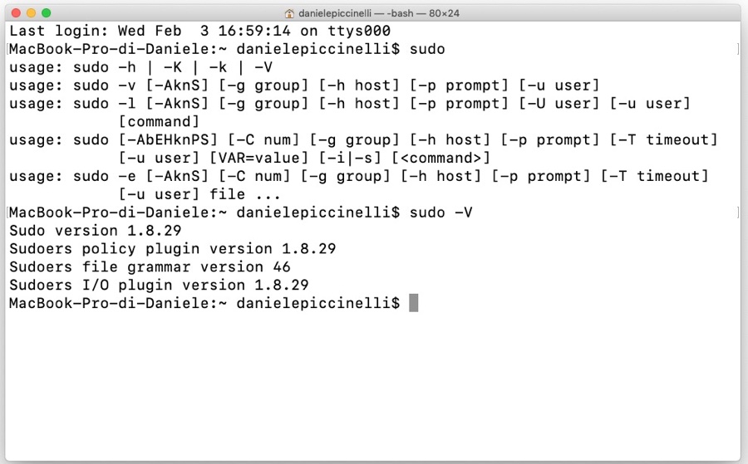Click the "sudo -V" command text
The width and height of the screenshot is (748, 464).
click(x=440, y=212)
